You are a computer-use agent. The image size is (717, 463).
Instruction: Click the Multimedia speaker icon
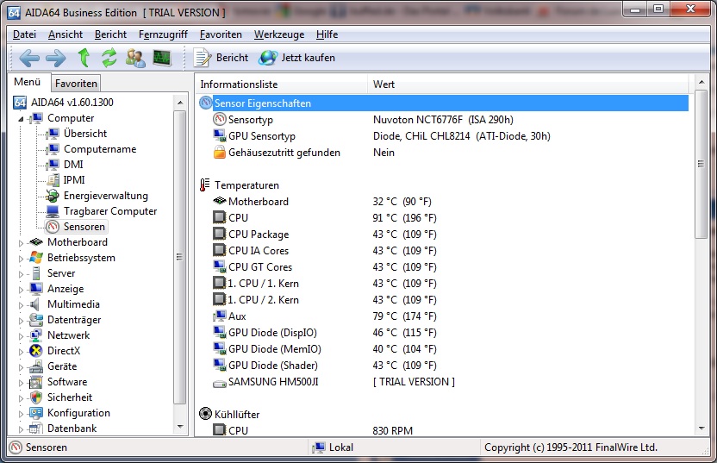coord(35,304)
